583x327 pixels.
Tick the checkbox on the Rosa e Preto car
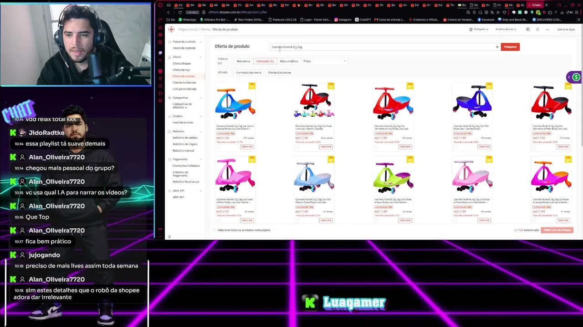[x=218, y=220]
